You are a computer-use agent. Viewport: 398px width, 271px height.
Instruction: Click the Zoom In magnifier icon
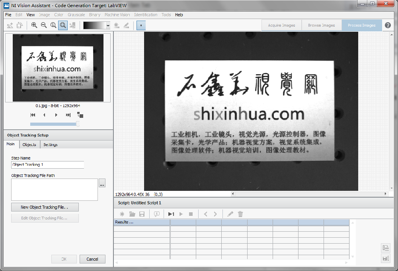tap(34, 25)
